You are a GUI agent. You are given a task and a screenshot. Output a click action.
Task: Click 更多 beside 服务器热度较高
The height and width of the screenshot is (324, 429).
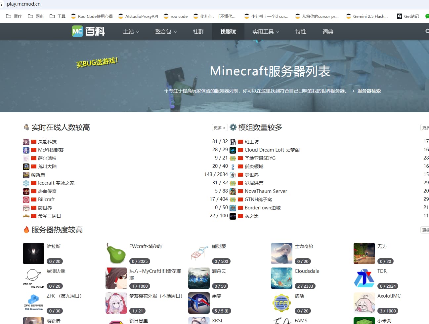pyautogui.click(x=425, y=230)
